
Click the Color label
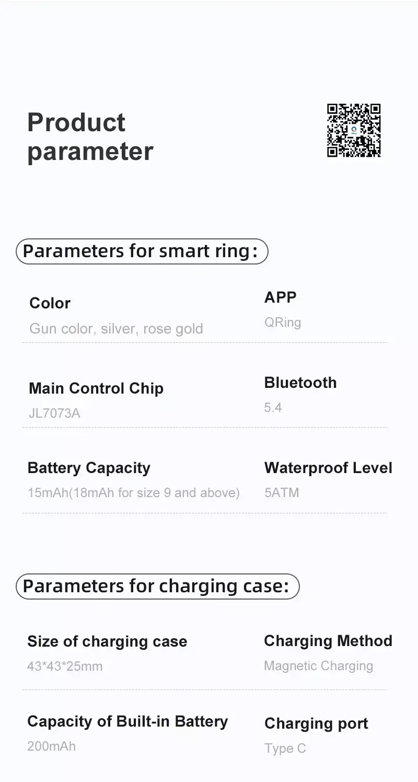click(50, 303)
